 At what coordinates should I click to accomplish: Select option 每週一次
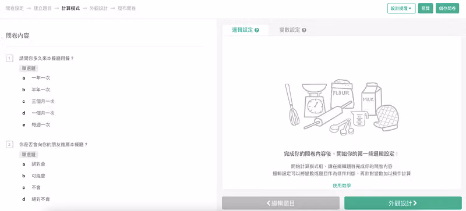tap(41, 124)
